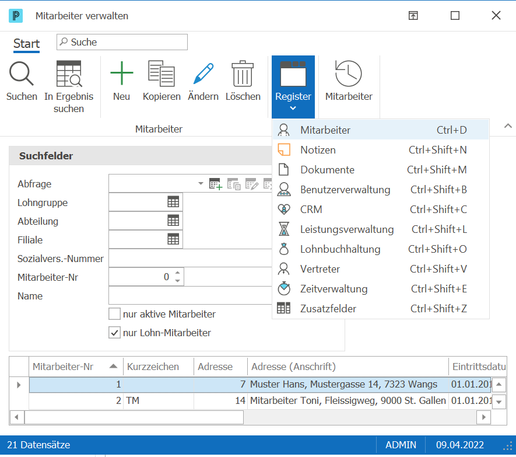The width and height of the screenshot is (516, 457).
Task: Click the Benutzerverwaltung user icon
Action: 284,190
